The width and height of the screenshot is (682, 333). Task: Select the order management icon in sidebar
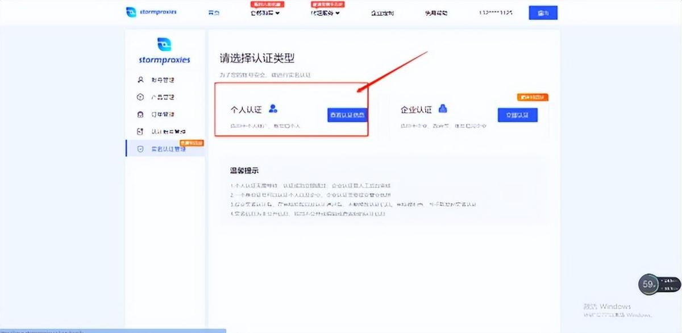(140, 114)
